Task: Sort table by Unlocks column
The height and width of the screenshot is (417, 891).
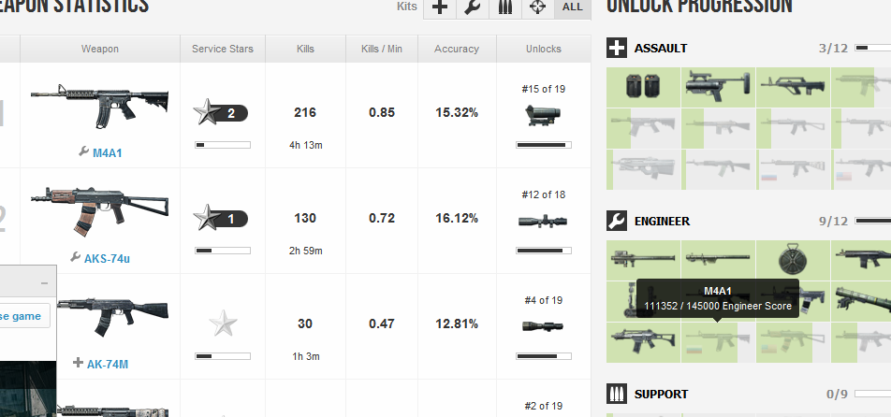Action: (544, 49)
